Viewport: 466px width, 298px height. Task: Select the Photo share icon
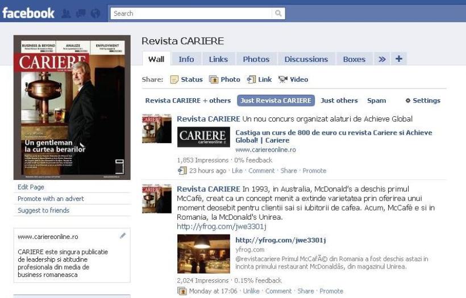tap(214, 79)
